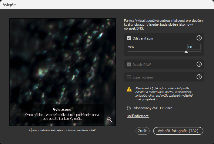Disable the Odstranit šum checkbox
The width and height of the screenshot is (214, 144).
point(129,38)
